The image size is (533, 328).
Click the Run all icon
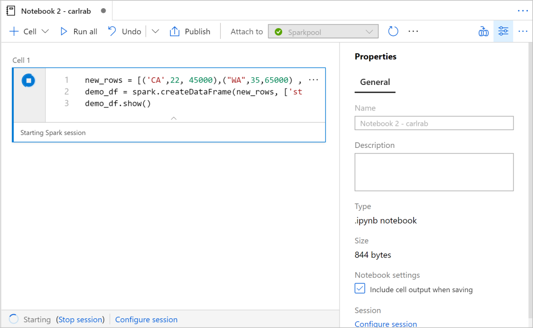(63, 31)
